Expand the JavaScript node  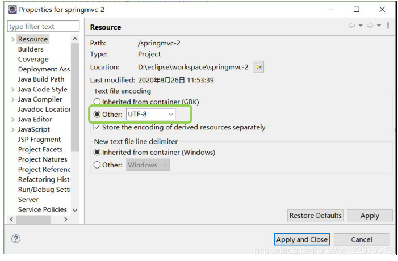[12, 129]
